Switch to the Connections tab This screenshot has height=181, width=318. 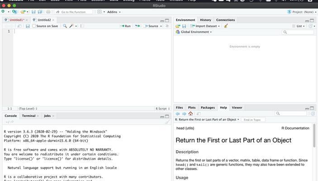225,20
